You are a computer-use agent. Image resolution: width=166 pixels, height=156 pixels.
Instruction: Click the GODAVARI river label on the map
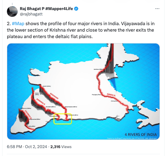[x=54, y=96]
